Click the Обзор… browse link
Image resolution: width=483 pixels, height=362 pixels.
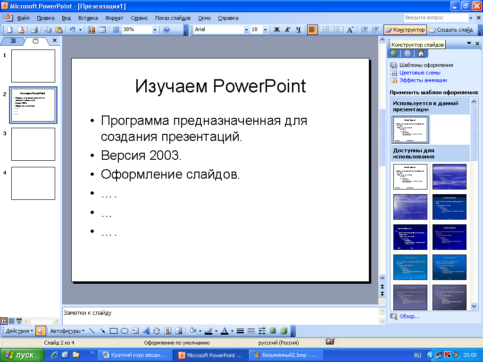click(409, 316)
